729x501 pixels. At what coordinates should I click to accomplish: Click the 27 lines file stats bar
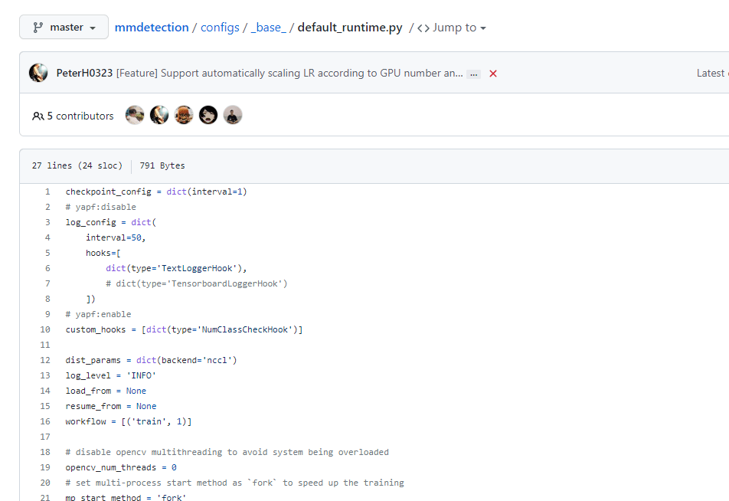click(77, 165)
